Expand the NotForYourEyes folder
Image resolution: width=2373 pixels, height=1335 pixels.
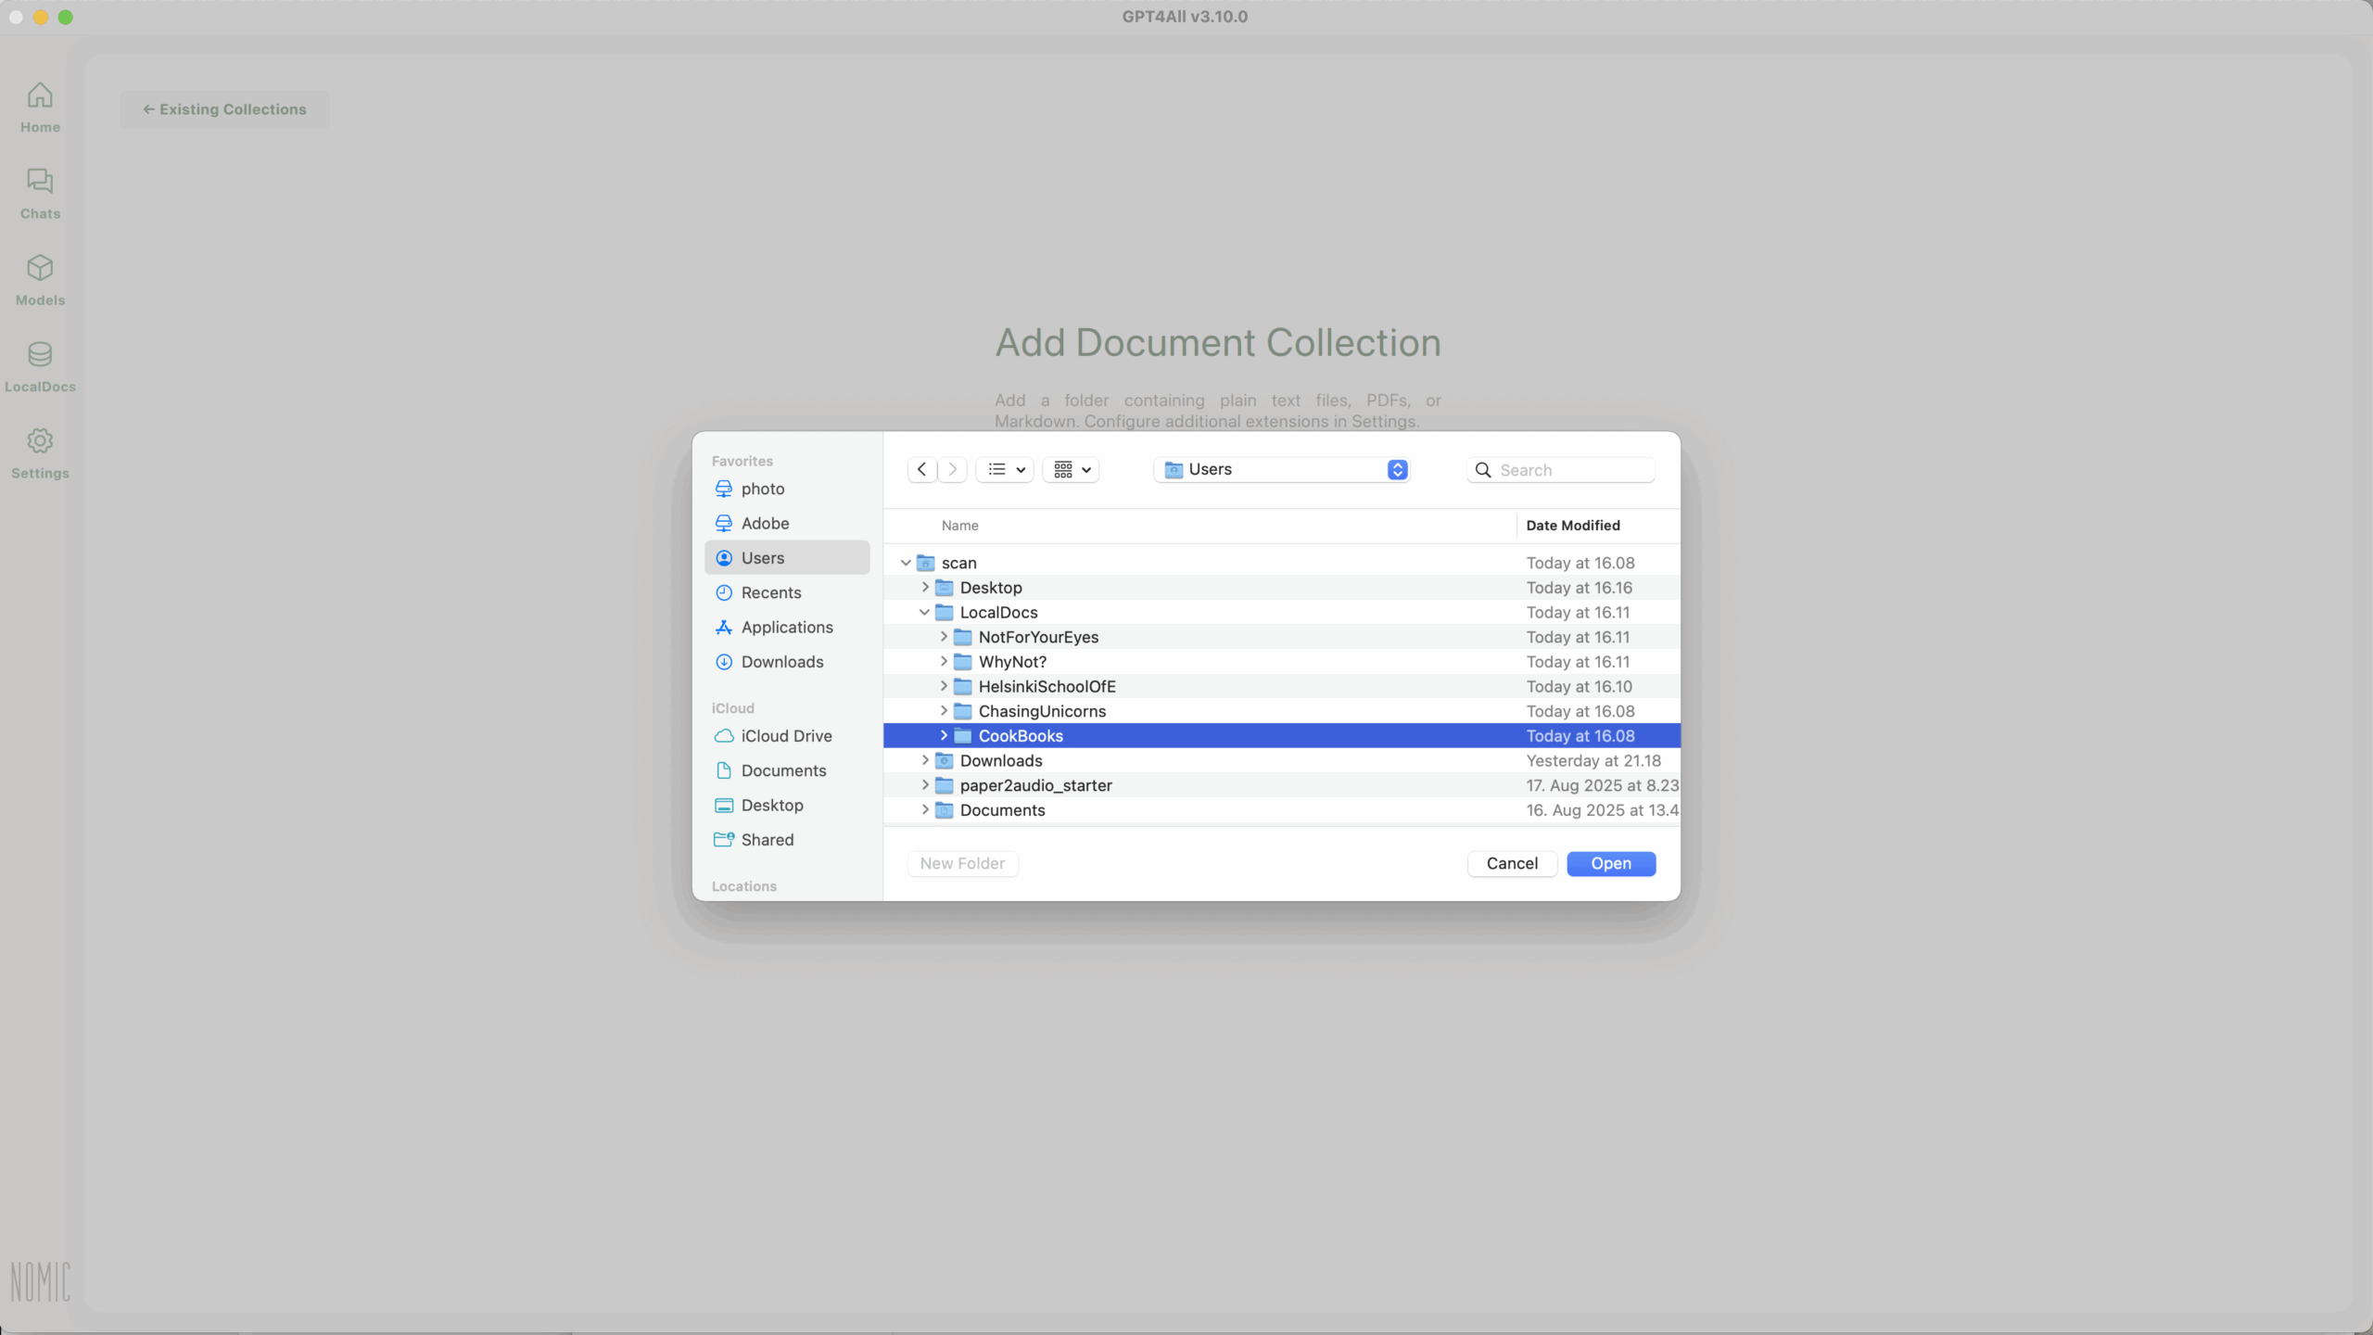pos(944,637)
